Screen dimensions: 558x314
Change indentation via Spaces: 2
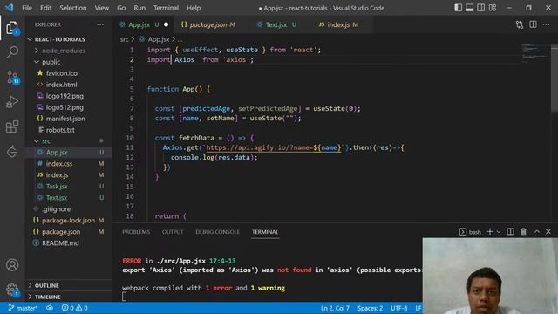tap(370, 308)
